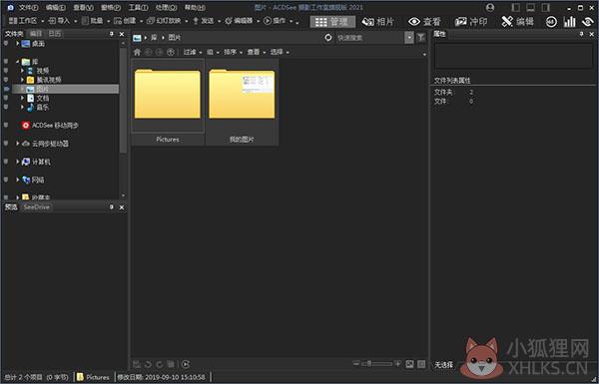Open the 365 circular mode icon
The image size is (599, 384).
tap(551, 22)
